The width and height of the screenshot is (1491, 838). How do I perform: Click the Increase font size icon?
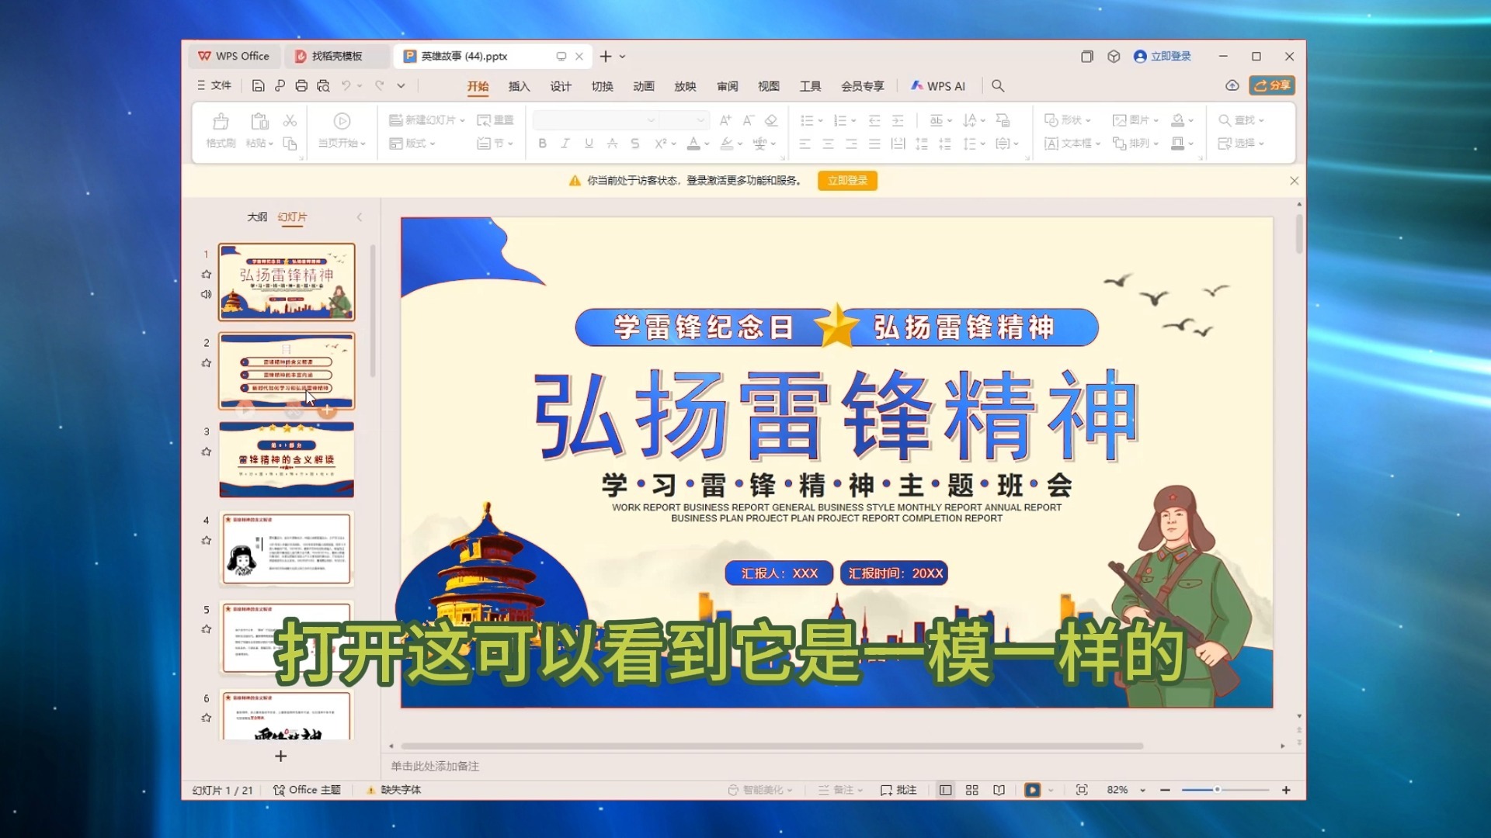725,120
